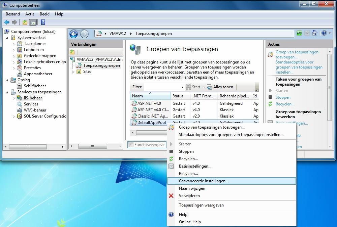Click the WMI-beheer icon
The height and width of the screenshot is (227, 337).
[20, 110]
